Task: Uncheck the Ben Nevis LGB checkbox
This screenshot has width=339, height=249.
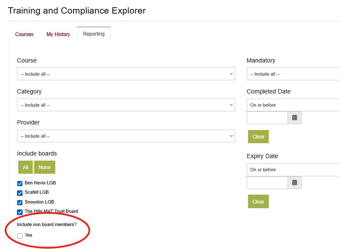Action: (20, 184)
